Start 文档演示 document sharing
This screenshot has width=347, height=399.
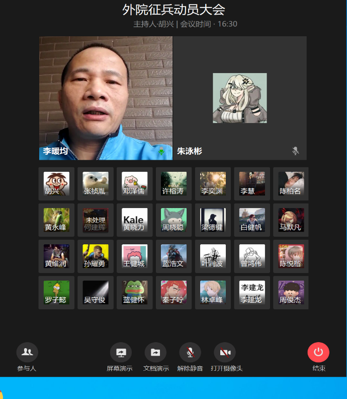tap(155, 352)
